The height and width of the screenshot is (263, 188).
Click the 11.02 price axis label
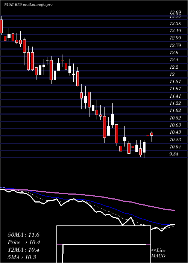click(x=175, y=110)
